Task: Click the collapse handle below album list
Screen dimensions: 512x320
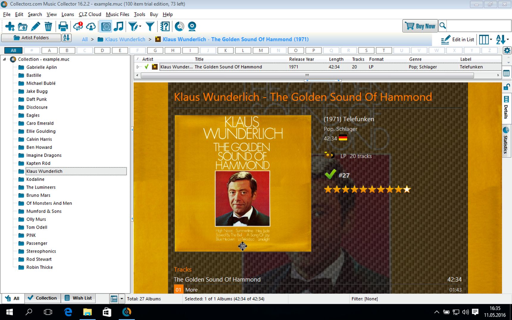Action: [323, 80]
